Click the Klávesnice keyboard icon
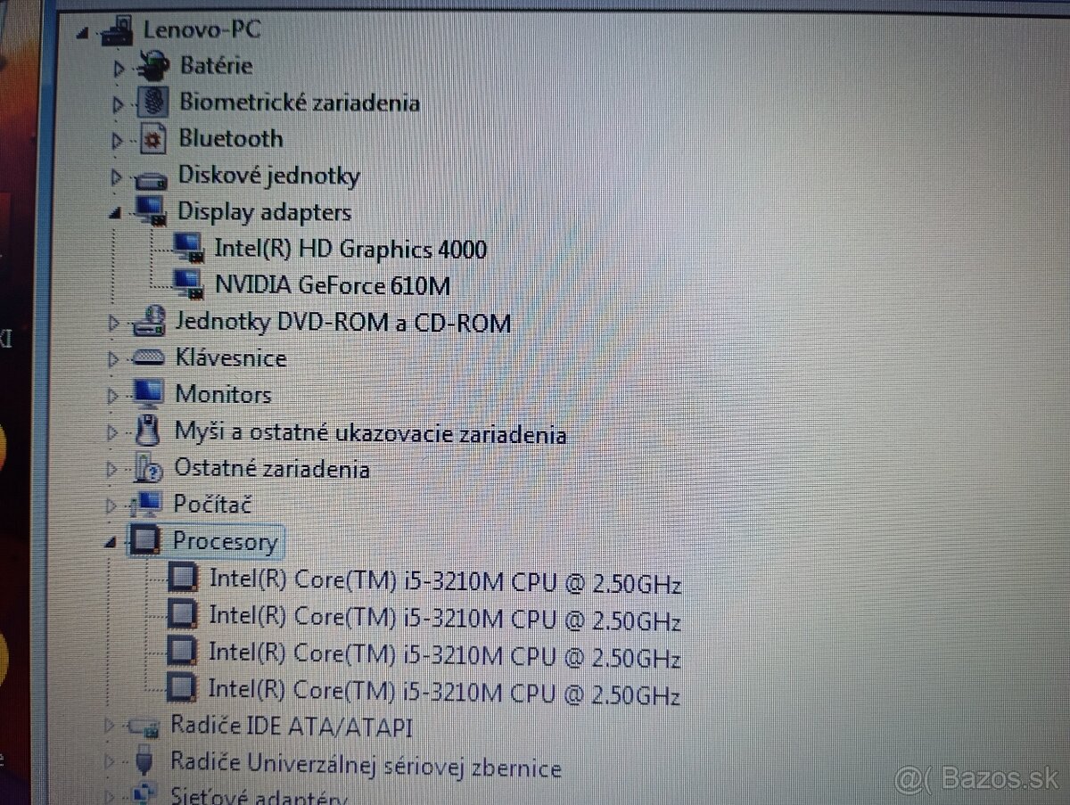 [x=148, y=358]
